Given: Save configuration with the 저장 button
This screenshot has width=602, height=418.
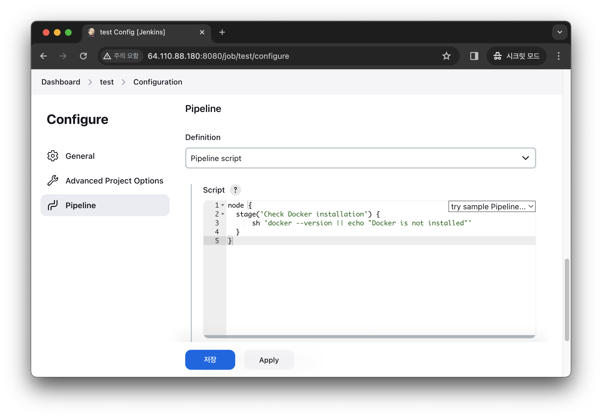Looking at the screenshot, I should tap(210, 360).
